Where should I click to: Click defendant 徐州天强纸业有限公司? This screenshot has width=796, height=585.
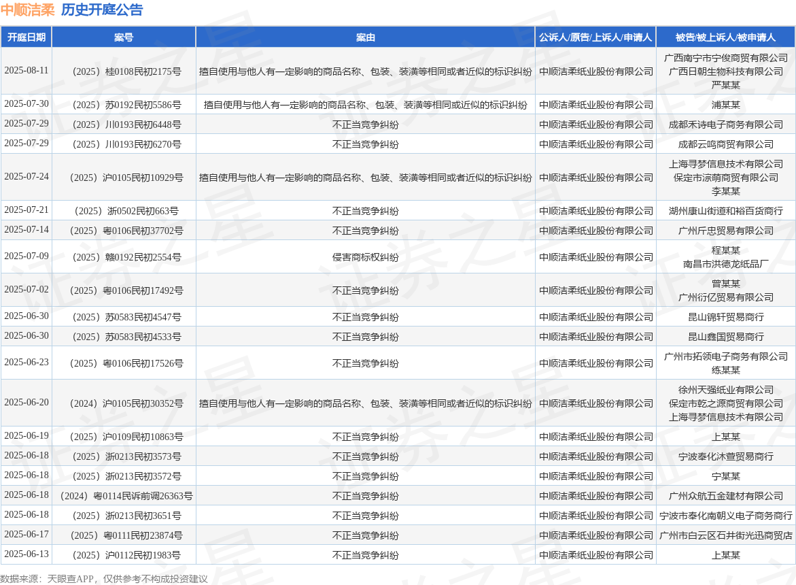[726, 390]
